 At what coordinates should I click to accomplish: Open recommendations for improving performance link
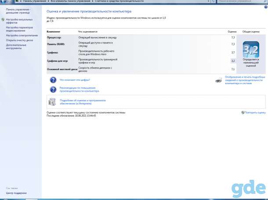tap(79, 89)
